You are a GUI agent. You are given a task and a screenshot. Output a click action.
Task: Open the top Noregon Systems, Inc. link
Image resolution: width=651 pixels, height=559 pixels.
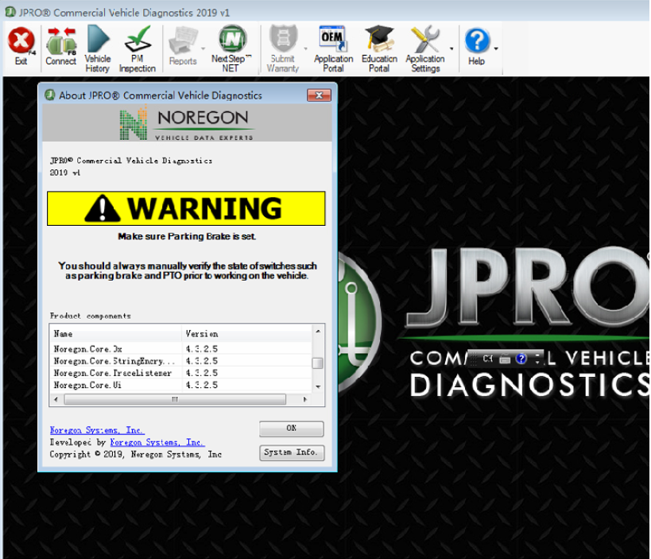click(x=97, y=430)
